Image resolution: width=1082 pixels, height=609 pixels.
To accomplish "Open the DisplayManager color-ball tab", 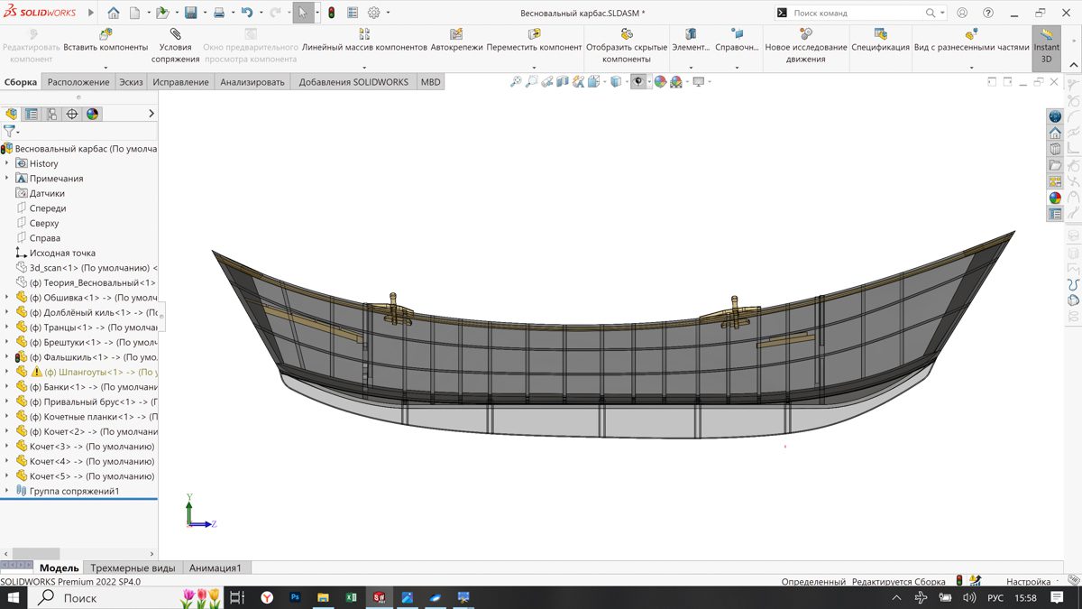I will [x=92, y=114].
